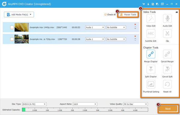Move the 720p.mov row up or down
Viewport: 180px width, 115px height.
click(135, 39)
